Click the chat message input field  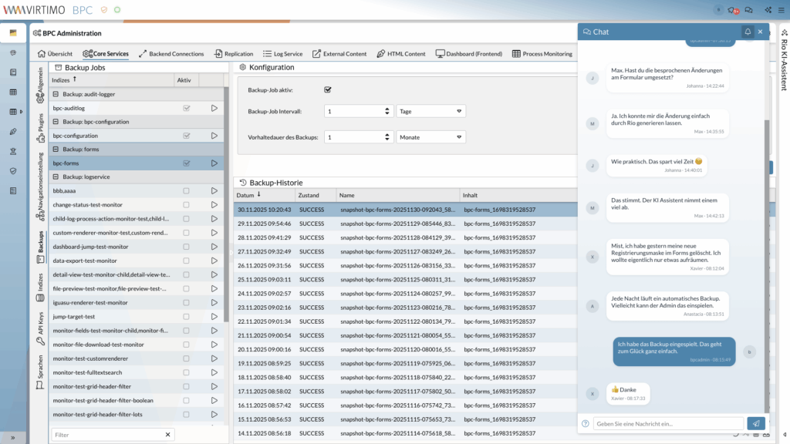point(668,423)
